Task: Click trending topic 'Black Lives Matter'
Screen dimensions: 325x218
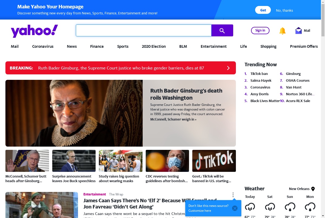Action: coord(265,101)
